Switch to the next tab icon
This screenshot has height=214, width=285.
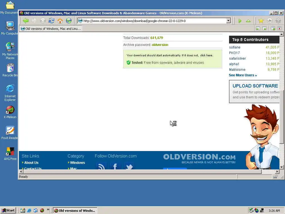[x=264, y=28]
